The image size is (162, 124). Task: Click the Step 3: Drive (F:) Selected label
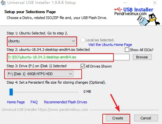click(x=36, y=66)
